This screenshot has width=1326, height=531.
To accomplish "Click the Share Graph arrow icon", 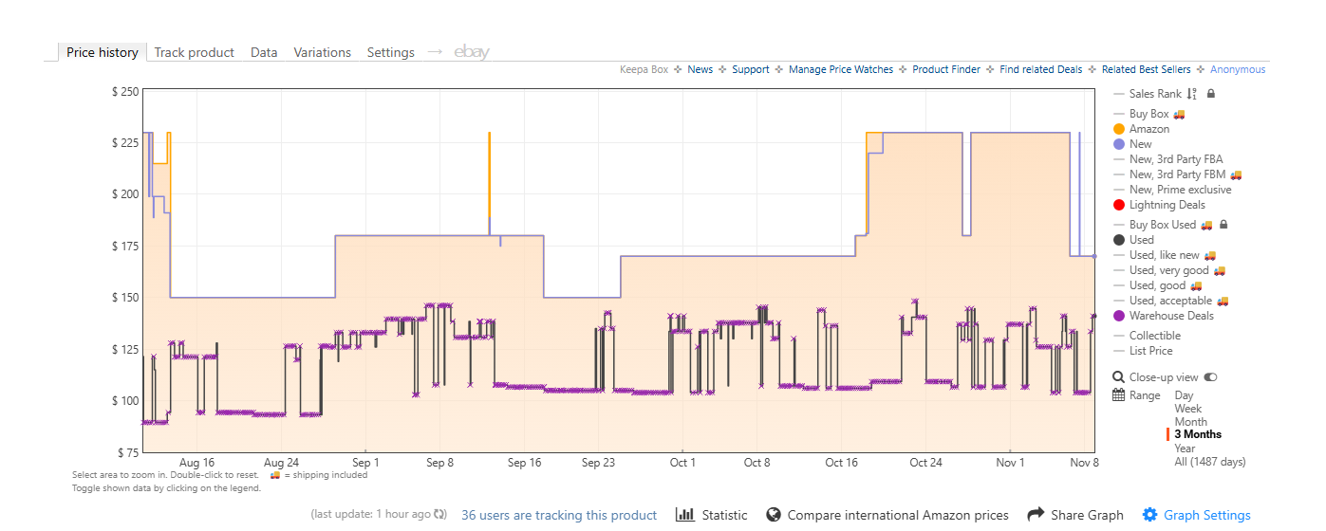I will (x=1036, y=515).
